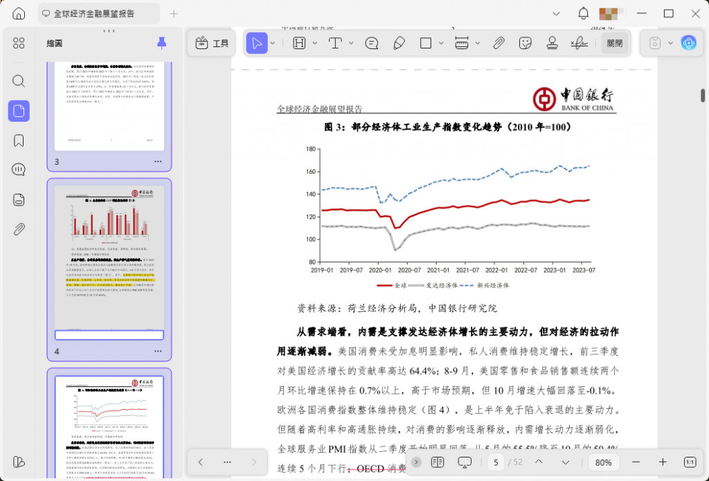Pin the thumbnail panel

(x=161, y=44)
